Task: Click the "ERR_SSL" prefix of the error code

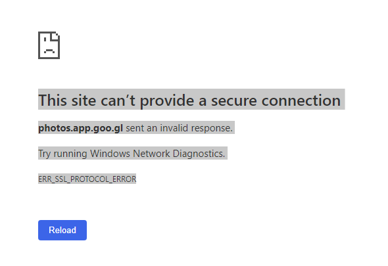Action: click(53, 179)
